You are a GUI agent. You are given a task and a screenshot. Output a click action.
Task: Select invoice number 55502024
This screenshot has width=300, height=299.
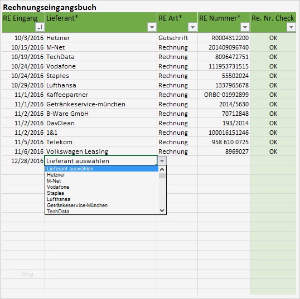224,76
